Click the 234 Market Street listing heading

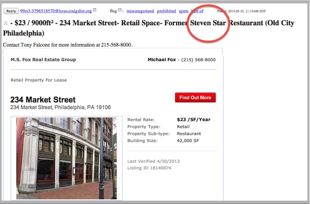tap(43, 100)
